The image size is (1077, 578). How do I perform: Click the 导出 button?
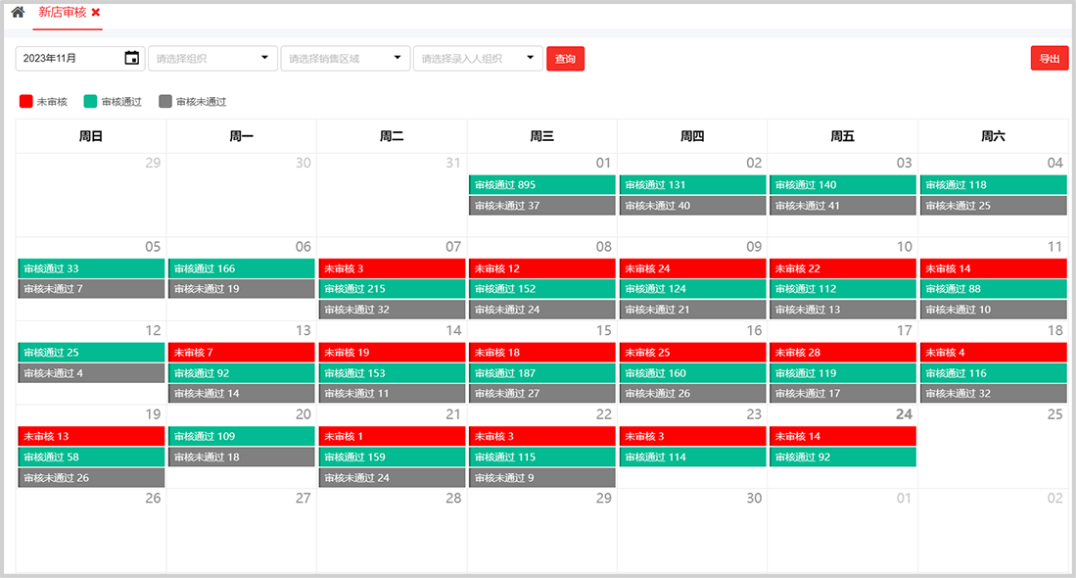click(1050, 59)
